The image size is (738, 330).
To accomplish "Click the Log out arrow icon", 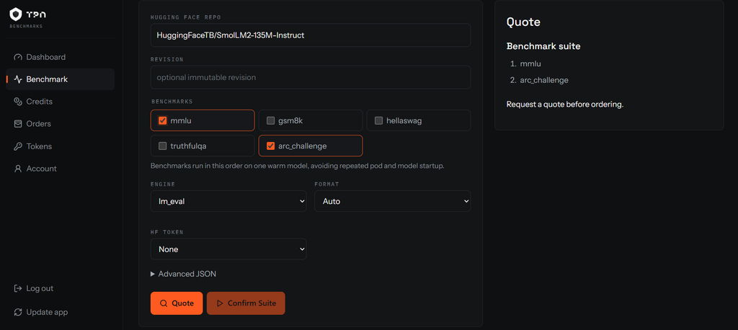I will [18, 288].
